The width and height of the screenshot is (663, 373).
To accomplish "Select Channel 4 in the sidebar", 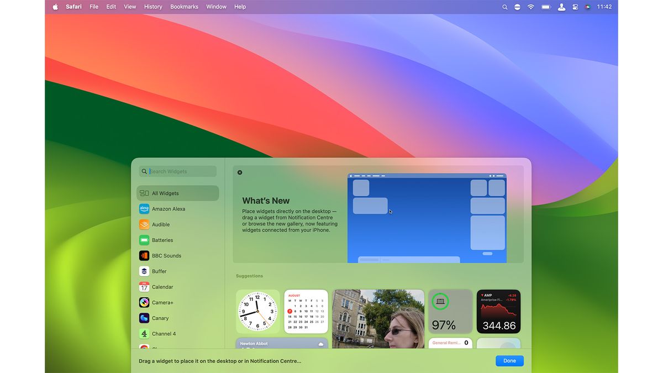I will click(x=164, y=334).
